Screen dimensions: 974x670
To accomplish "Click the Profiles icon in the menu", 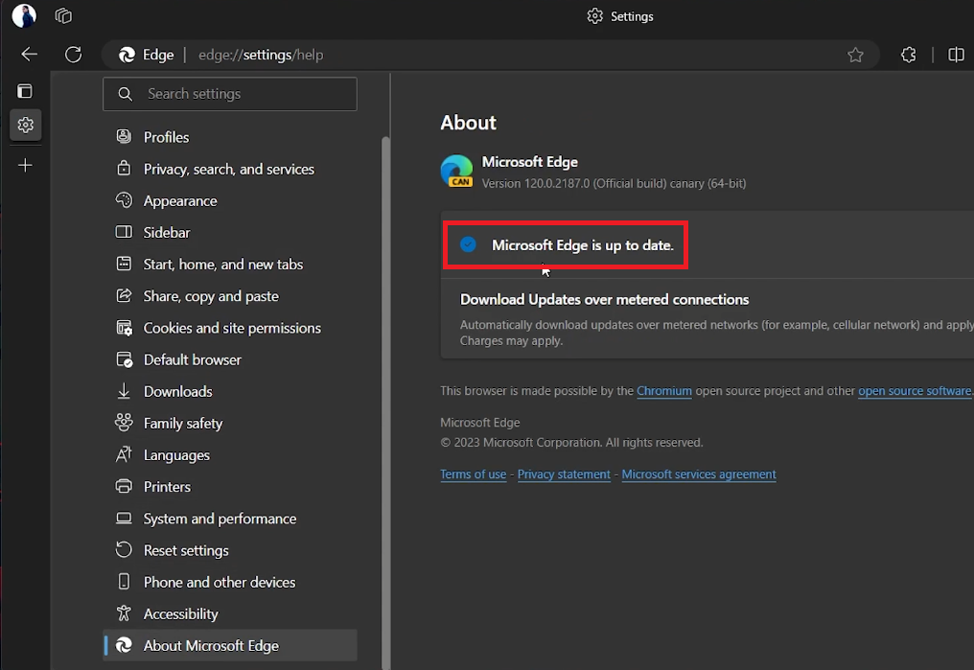I will click(124, 136).
